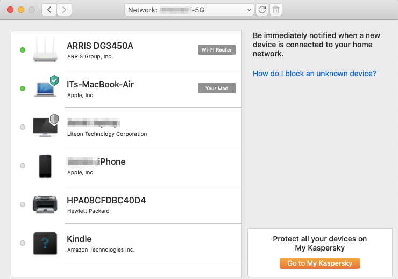Open 'How do I block an unknown device?' link

[x=314, y=74]
